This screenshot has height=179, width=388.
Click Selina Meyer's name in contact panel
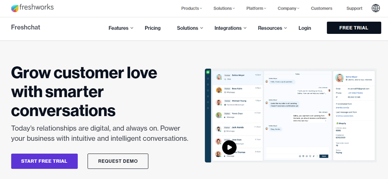[x=352, y=77]
